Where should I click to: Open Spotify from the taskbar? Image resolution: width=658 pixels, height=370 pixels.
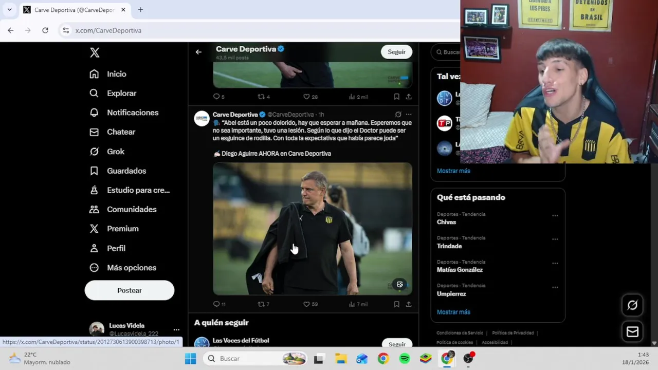(405, 359)
